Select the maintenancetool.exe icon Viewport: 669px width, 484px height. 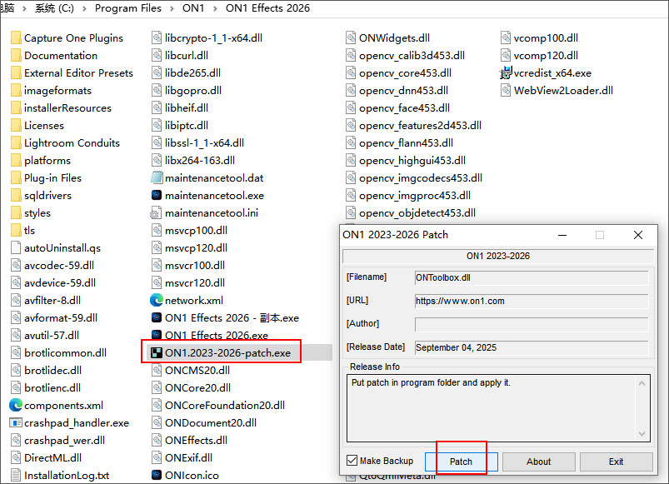click(x=157, y=195)
